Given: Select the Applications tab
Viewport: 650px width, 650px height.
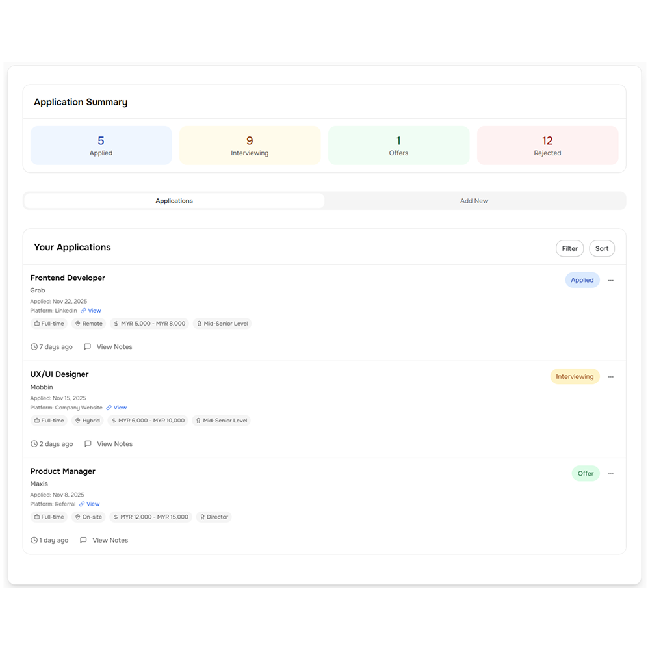Looking at the screenshot, I should 174,200.
